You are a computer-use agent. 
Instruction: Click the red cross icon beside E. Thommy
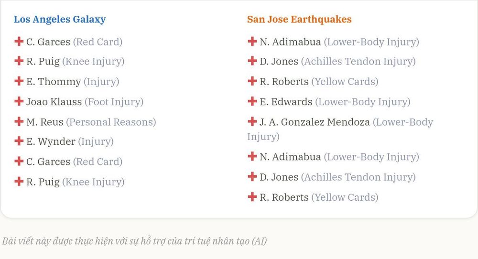click(x=19, y=81)
